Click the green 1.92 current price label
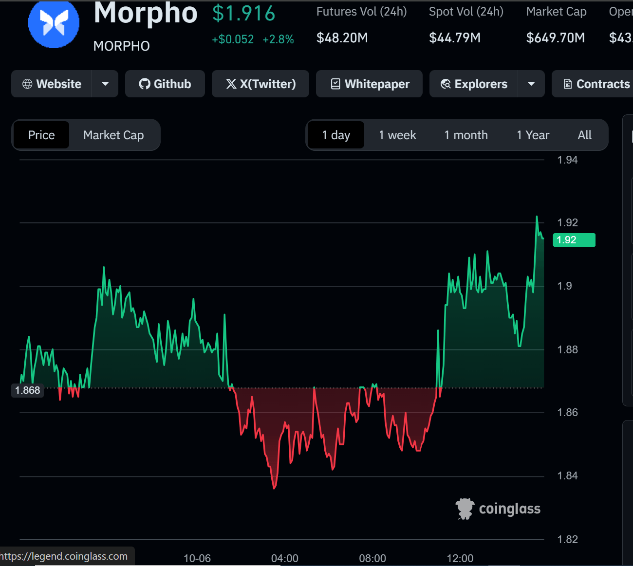 point(574,240)
